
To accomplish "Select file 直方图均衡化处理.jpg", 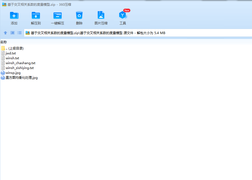I will click(x=20, y=78).
